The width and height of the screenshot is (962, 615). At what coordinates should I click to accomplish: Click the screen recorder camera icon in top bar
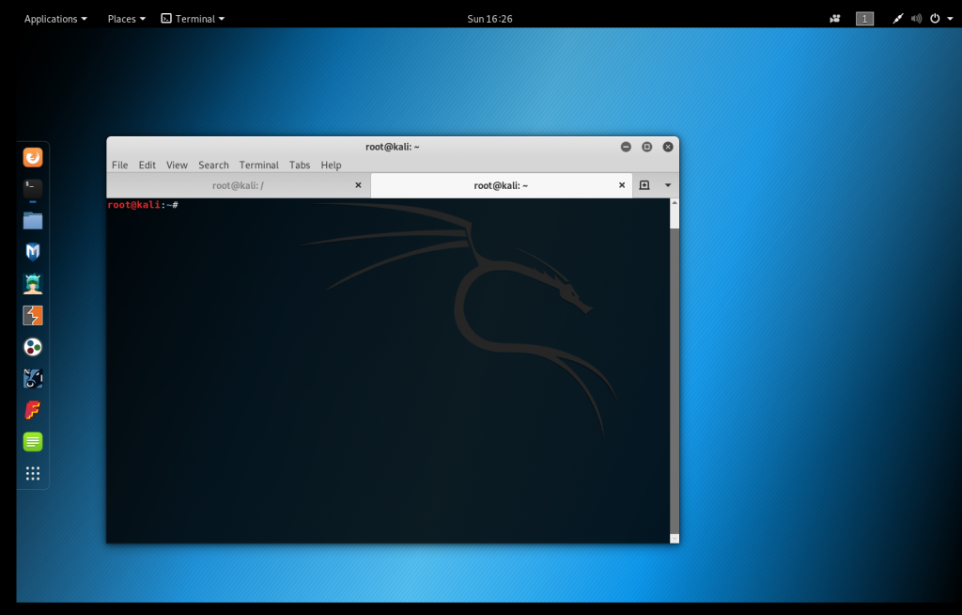point(834,19)
